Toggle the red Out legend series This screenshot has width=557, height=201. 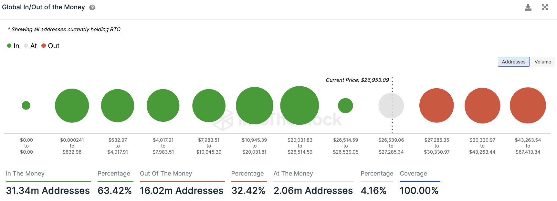(x=50, y=46)
